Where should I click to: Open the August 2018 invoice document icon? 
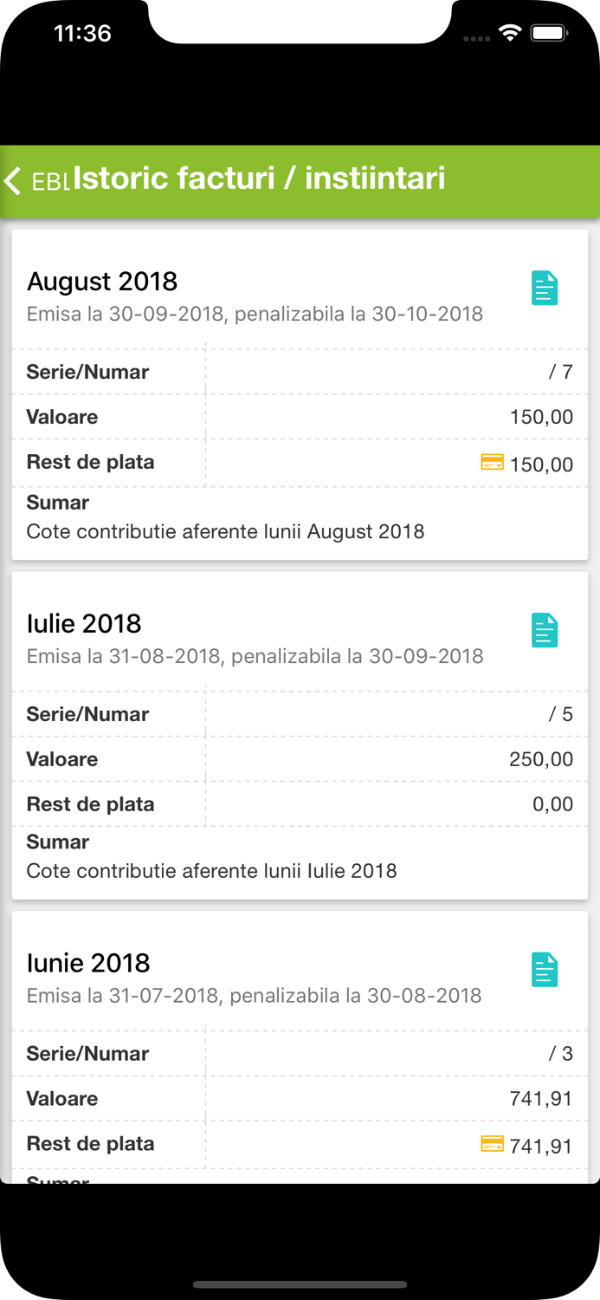(545, 289)
